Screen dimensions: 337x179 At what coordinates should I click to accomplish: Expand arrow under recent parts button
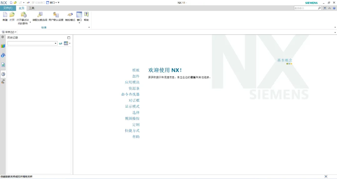coord(30,22)
